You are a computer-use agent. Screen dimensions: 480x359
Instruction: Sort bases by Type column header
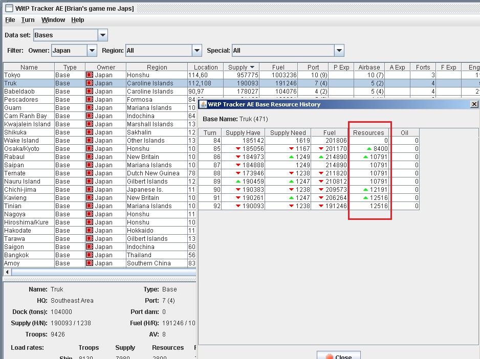click(x=70, y=68)
